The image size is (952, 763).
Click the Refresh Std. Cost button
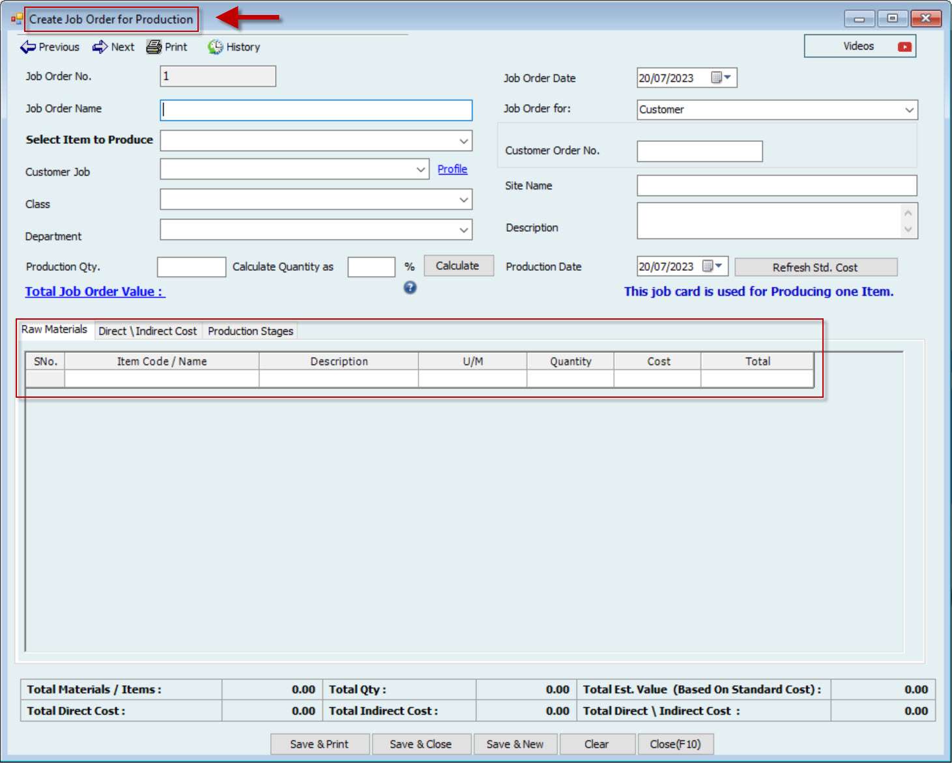tap(815, 268)
